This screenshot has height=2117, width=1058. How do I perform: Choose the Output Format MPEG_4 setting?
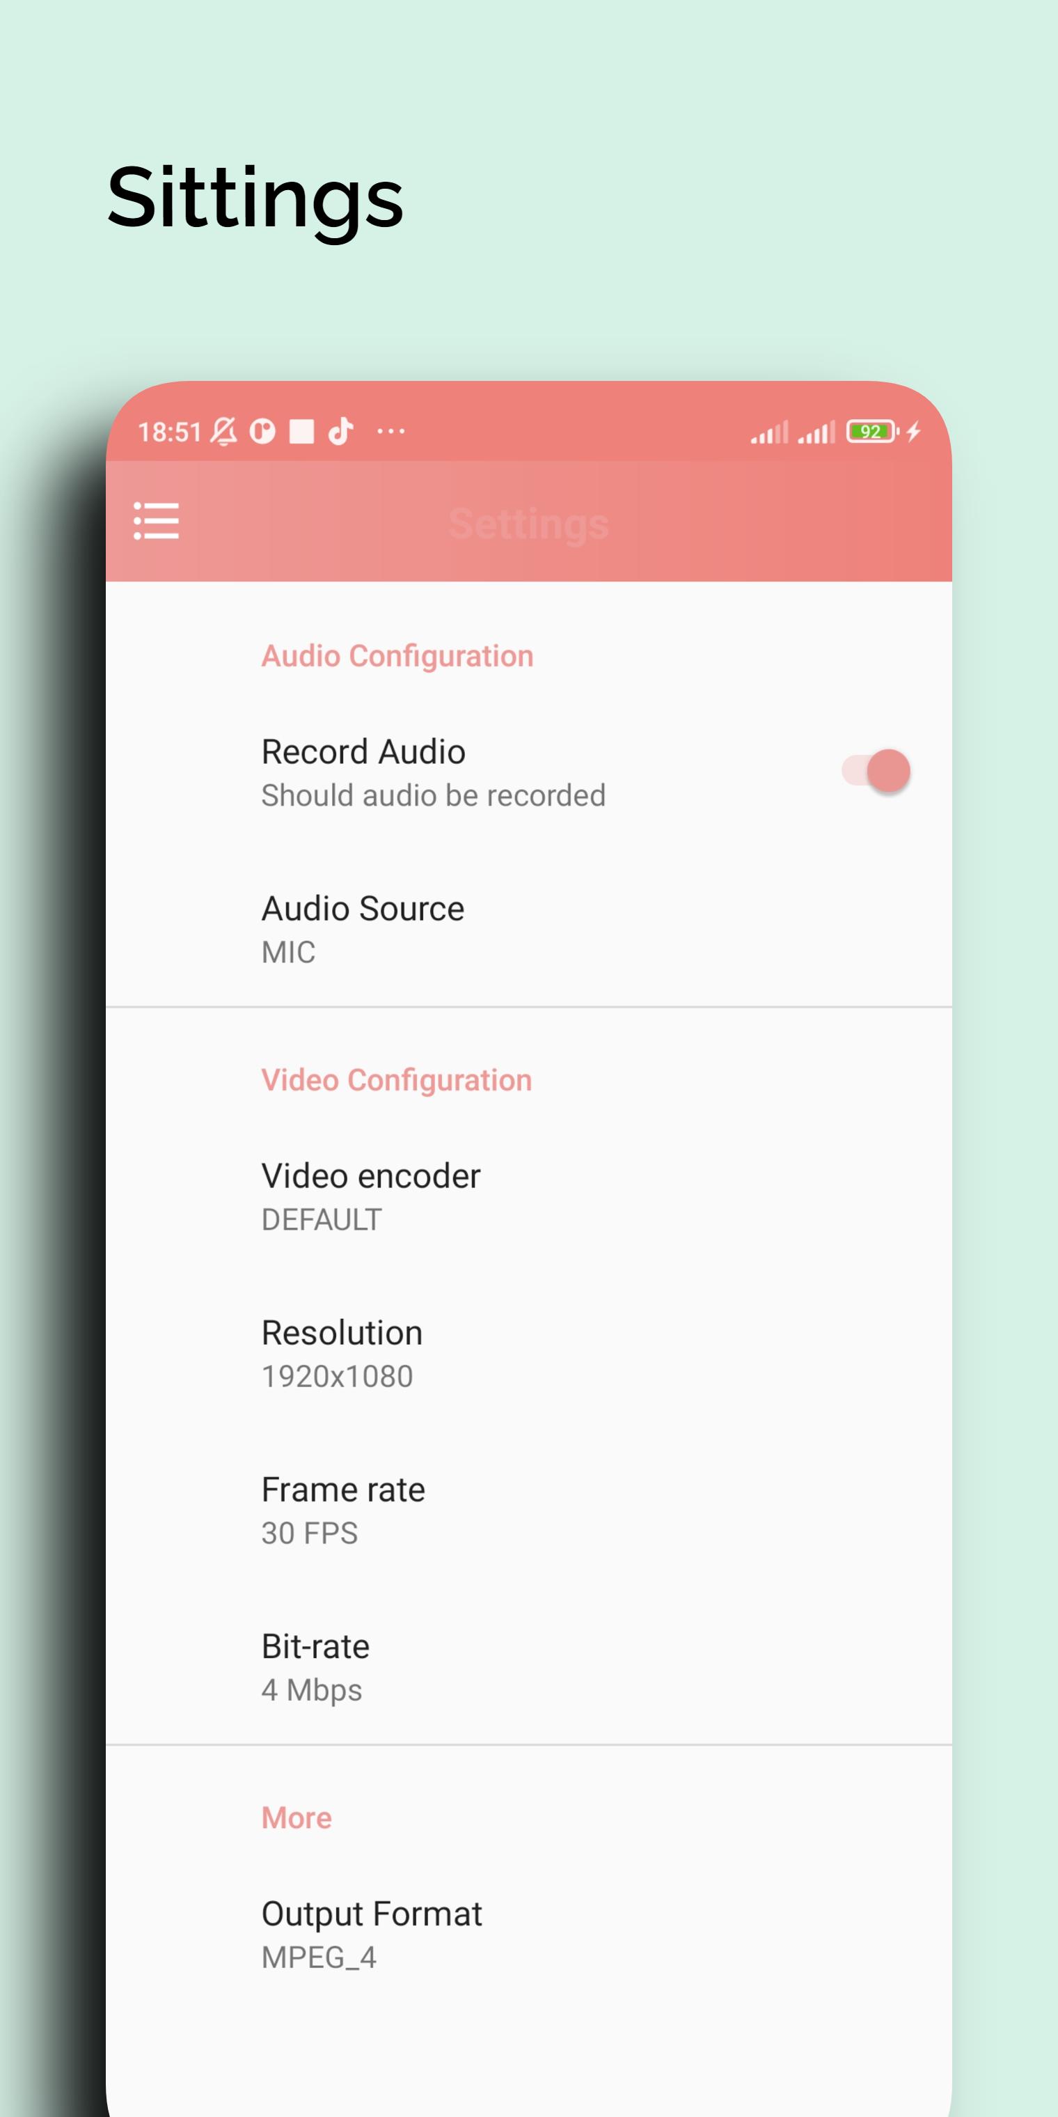click(529, 1935)
